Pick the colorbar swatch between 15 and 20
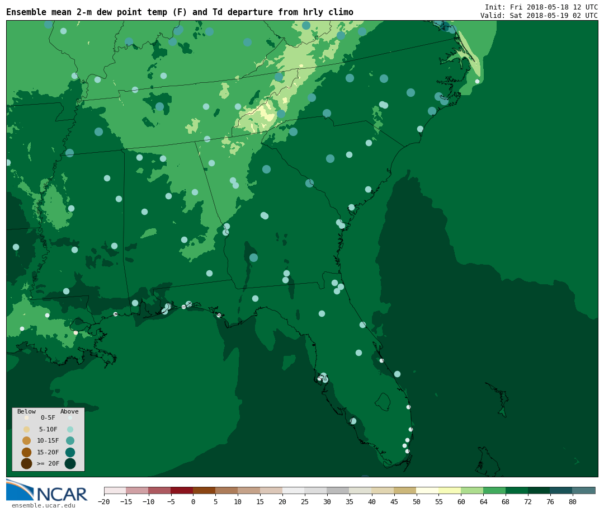 (272, 490)
